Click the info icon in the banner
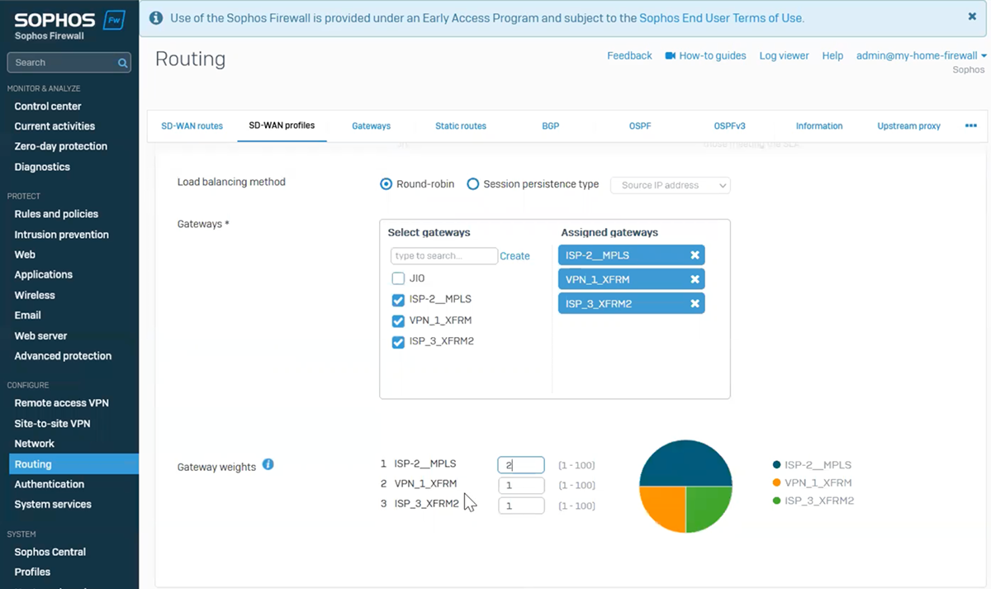991x589 pixels. tap(155, 17)
